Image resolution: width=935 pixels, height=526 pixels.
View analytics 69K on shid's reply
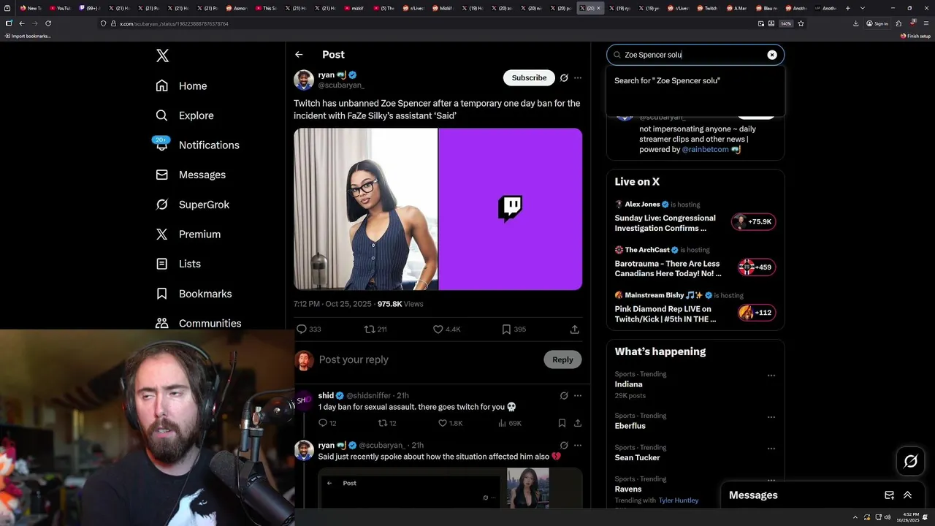[x=510, y=423]
